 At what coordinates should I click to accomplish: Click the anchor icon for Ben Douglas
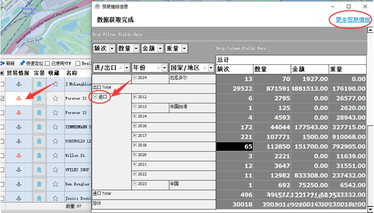pos(19,184)
